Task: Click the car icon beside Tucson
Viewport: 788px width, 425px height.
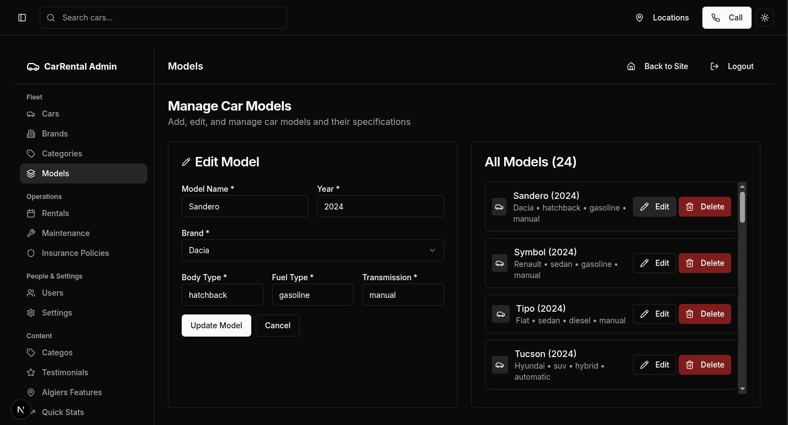Action: pyautogui.click(x=500, y=365)
